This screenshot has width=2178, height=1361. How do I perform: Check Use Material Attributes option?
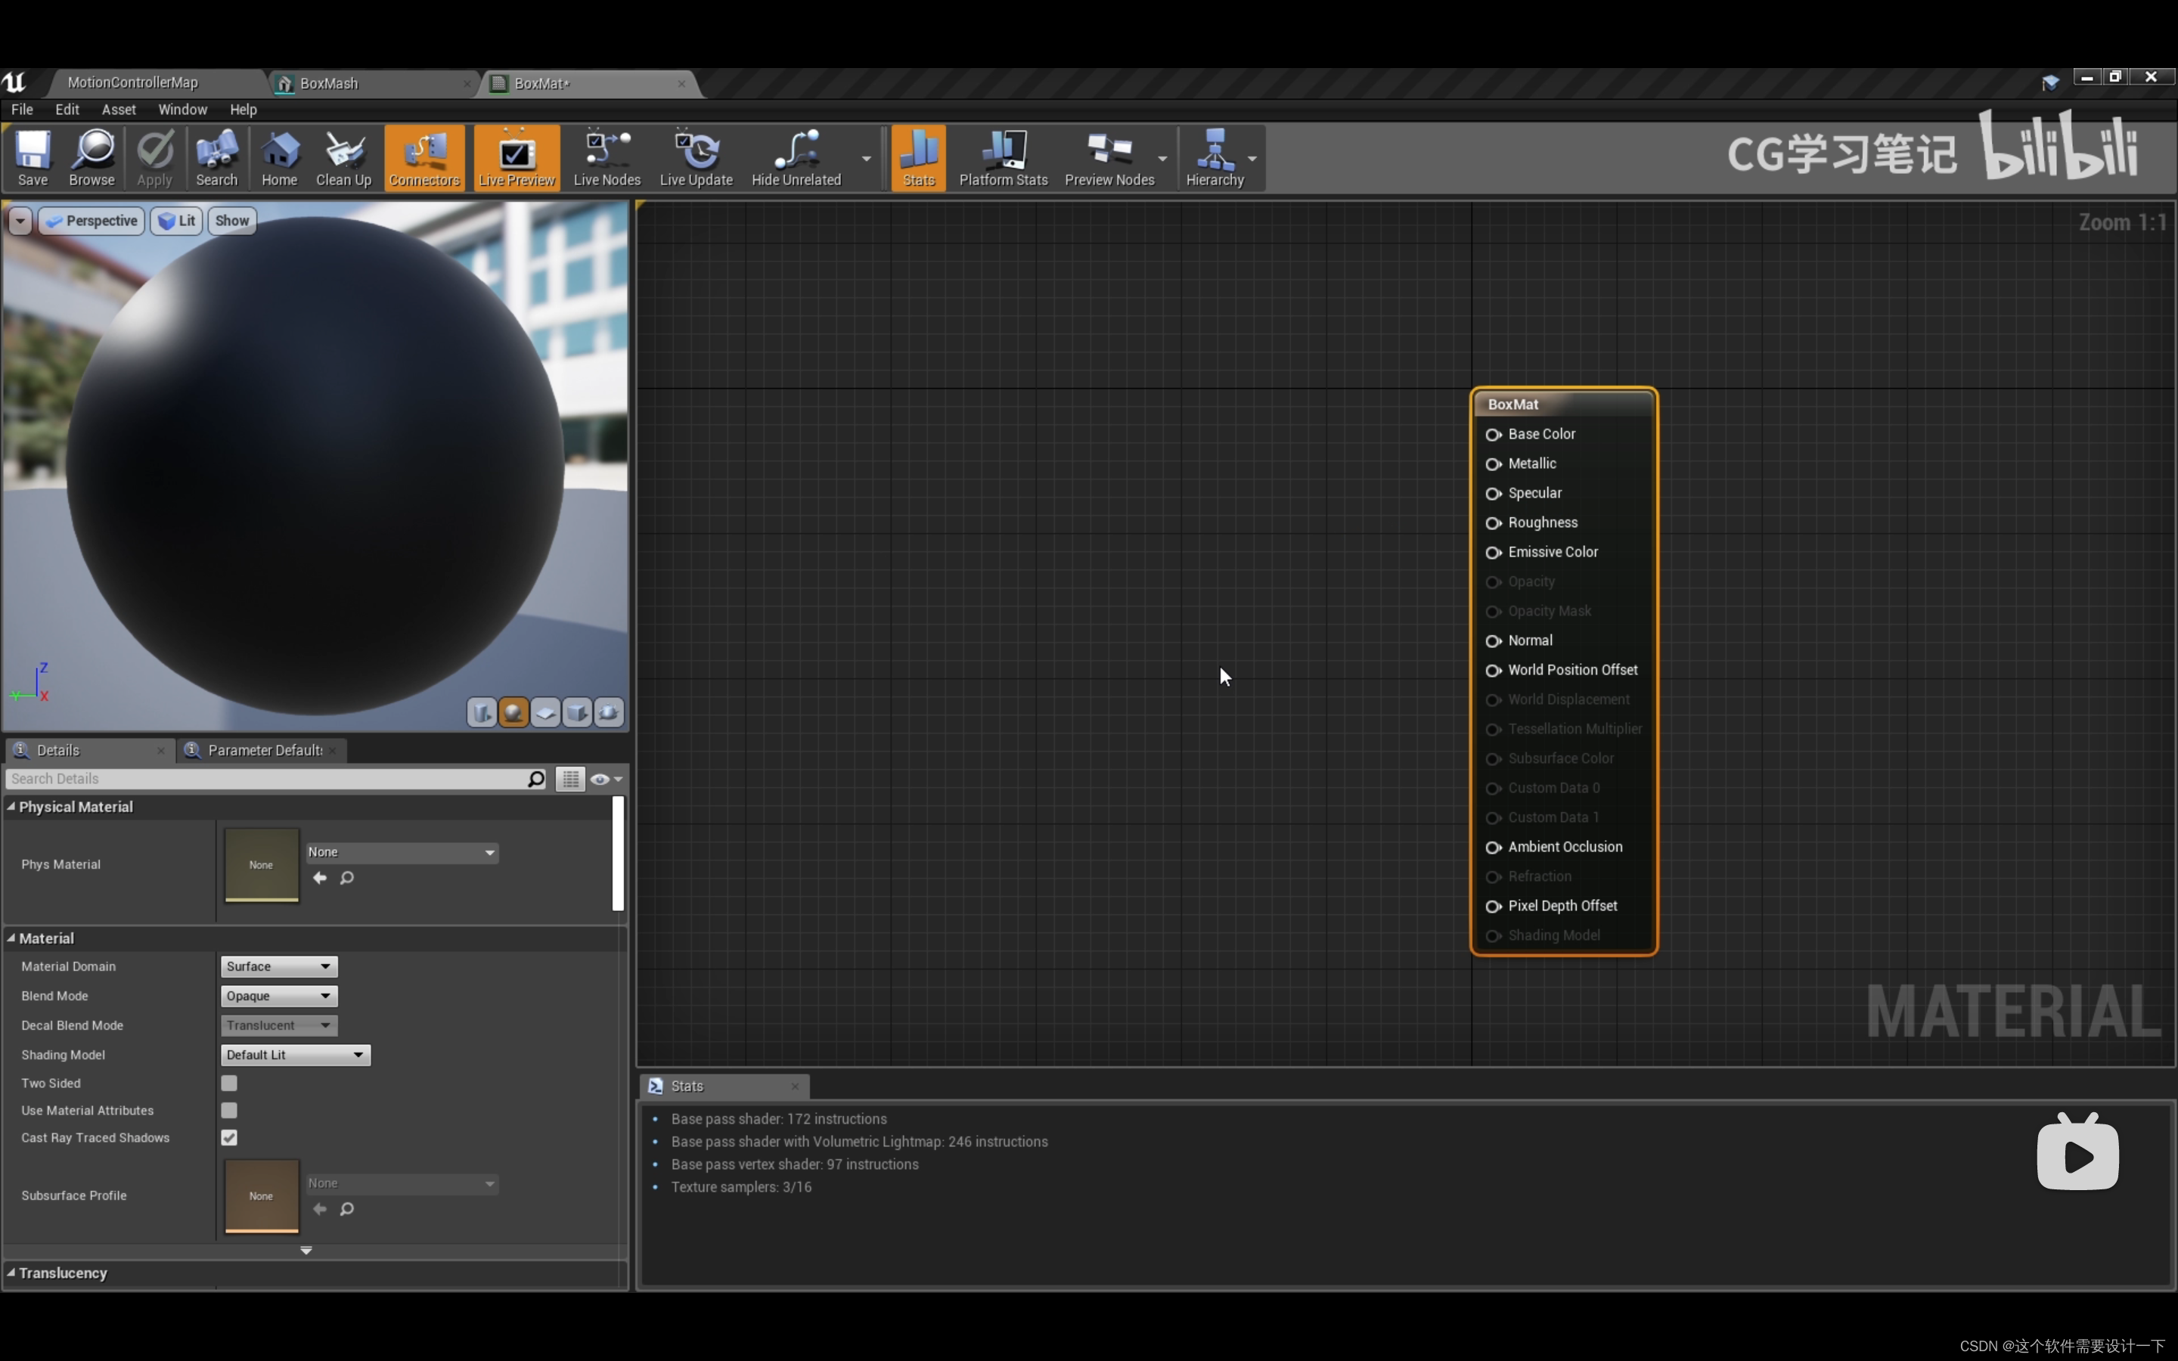click(x=229, y=1110)
